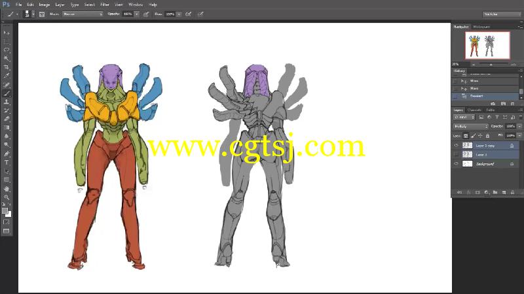Select the History Brush tool
The height and width of the screenshot is (294, 524).
point(7,110)
